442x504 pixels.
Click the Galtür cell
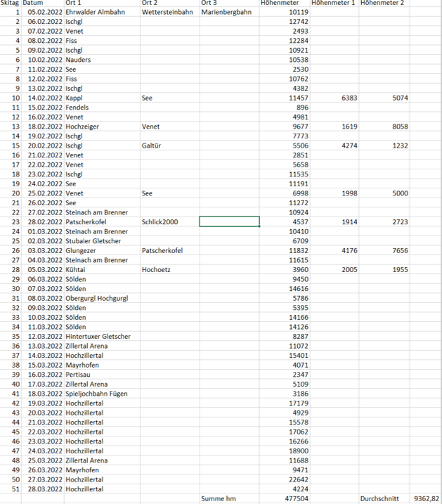coord(152,146)
